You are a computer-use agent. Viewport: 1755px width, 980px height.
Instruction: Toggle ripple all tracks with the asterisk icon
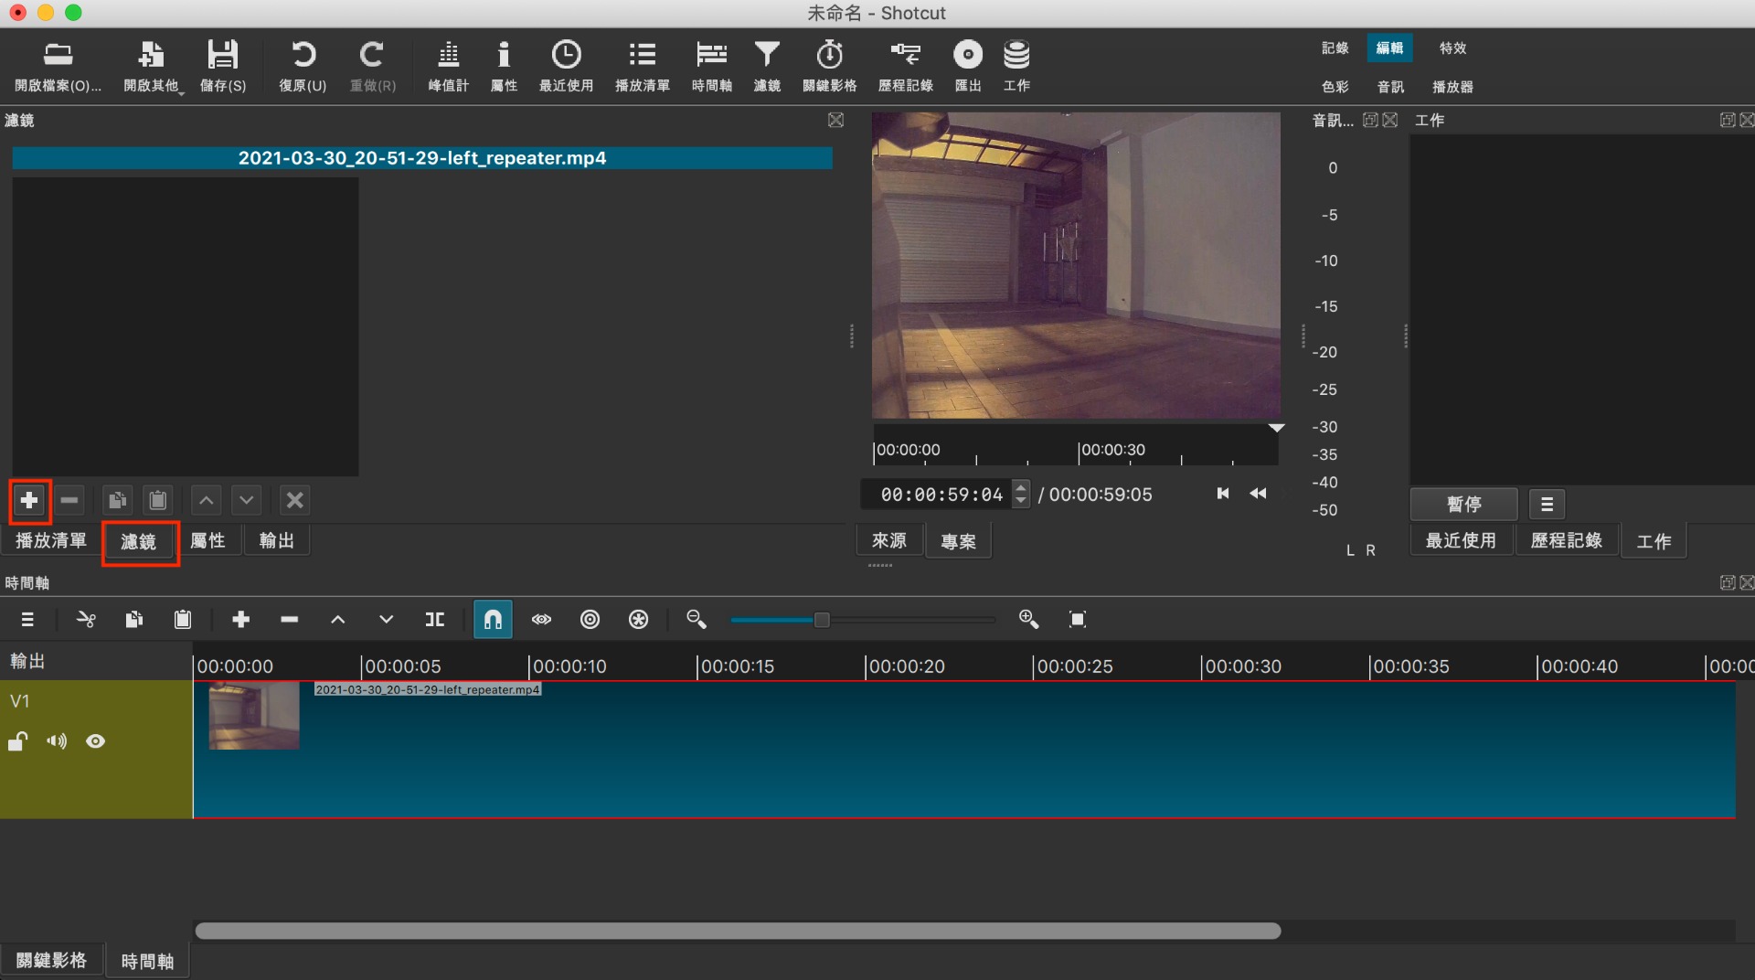tap(639, 620)
